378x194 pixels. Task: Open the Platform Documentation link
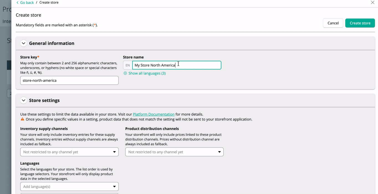click(154, 114)
